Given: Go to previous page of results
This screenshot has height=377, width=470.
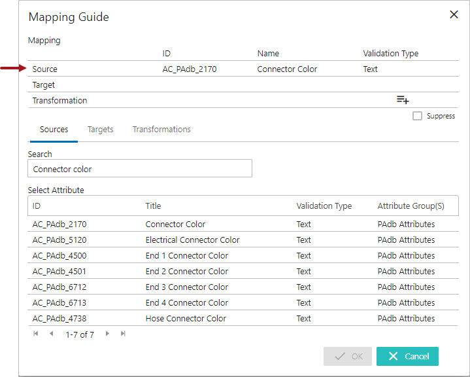Looking at the screenshot, I should tap(52, 334).
